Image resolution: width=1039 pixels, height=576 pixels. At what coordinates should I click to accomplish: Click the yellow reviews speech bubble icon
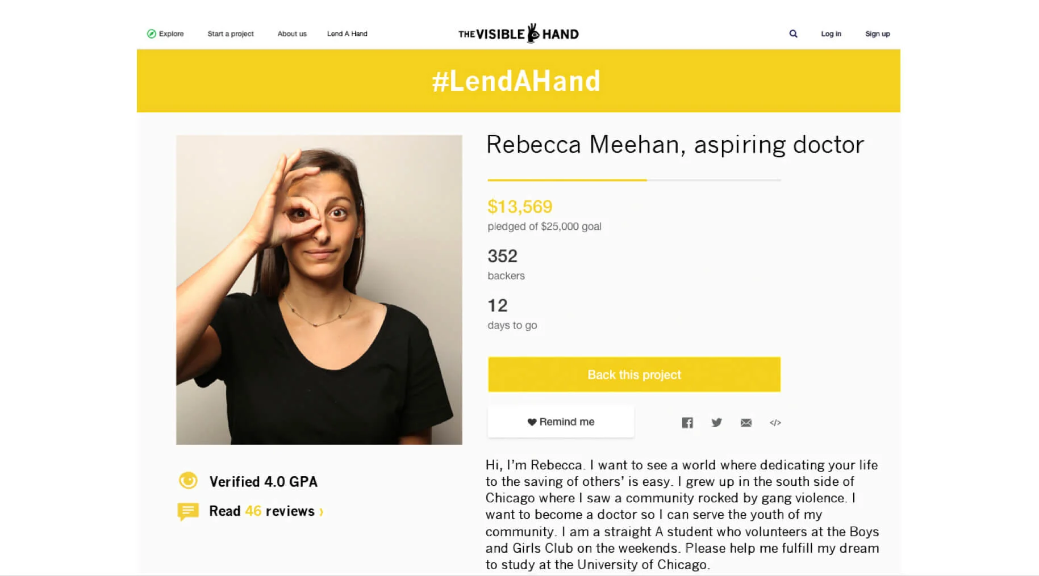pos(188,511)
